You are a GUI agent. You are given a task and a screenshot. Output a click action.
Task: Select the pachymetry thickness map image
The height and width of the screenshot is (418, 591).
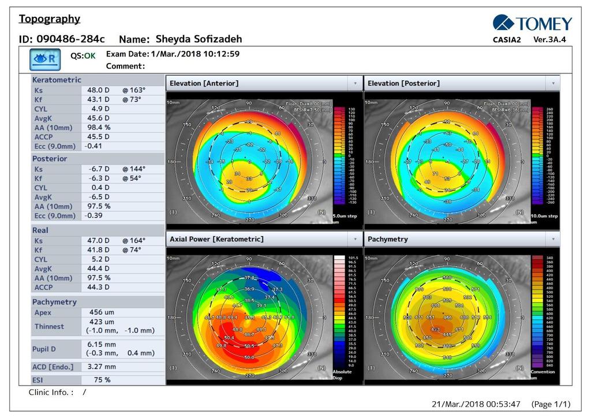[x=447, y=316]
